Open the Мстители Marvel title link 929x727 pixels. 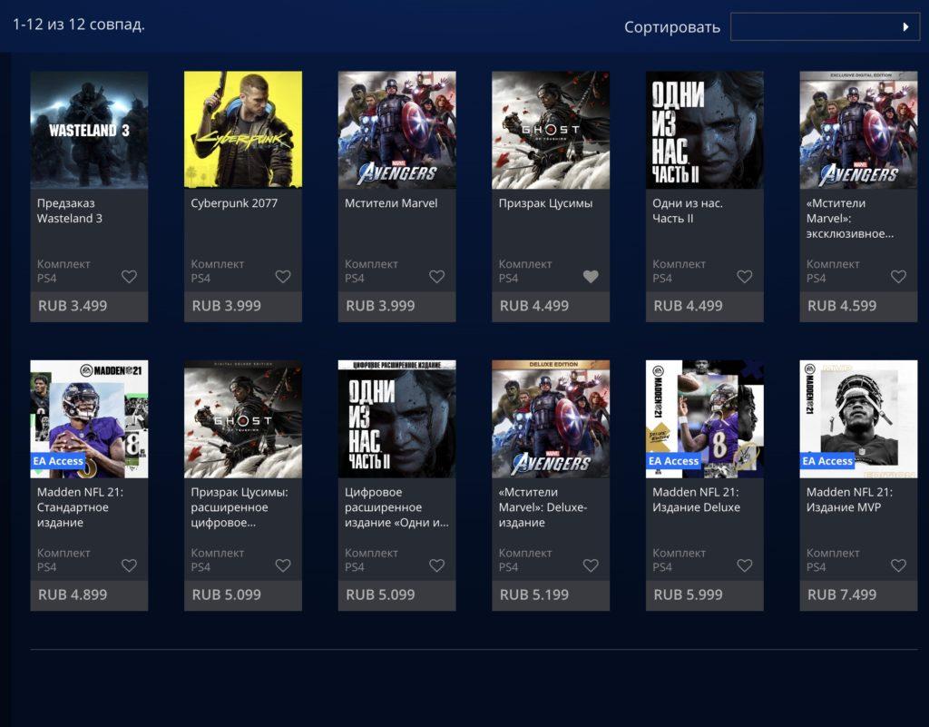pos(391,203)
